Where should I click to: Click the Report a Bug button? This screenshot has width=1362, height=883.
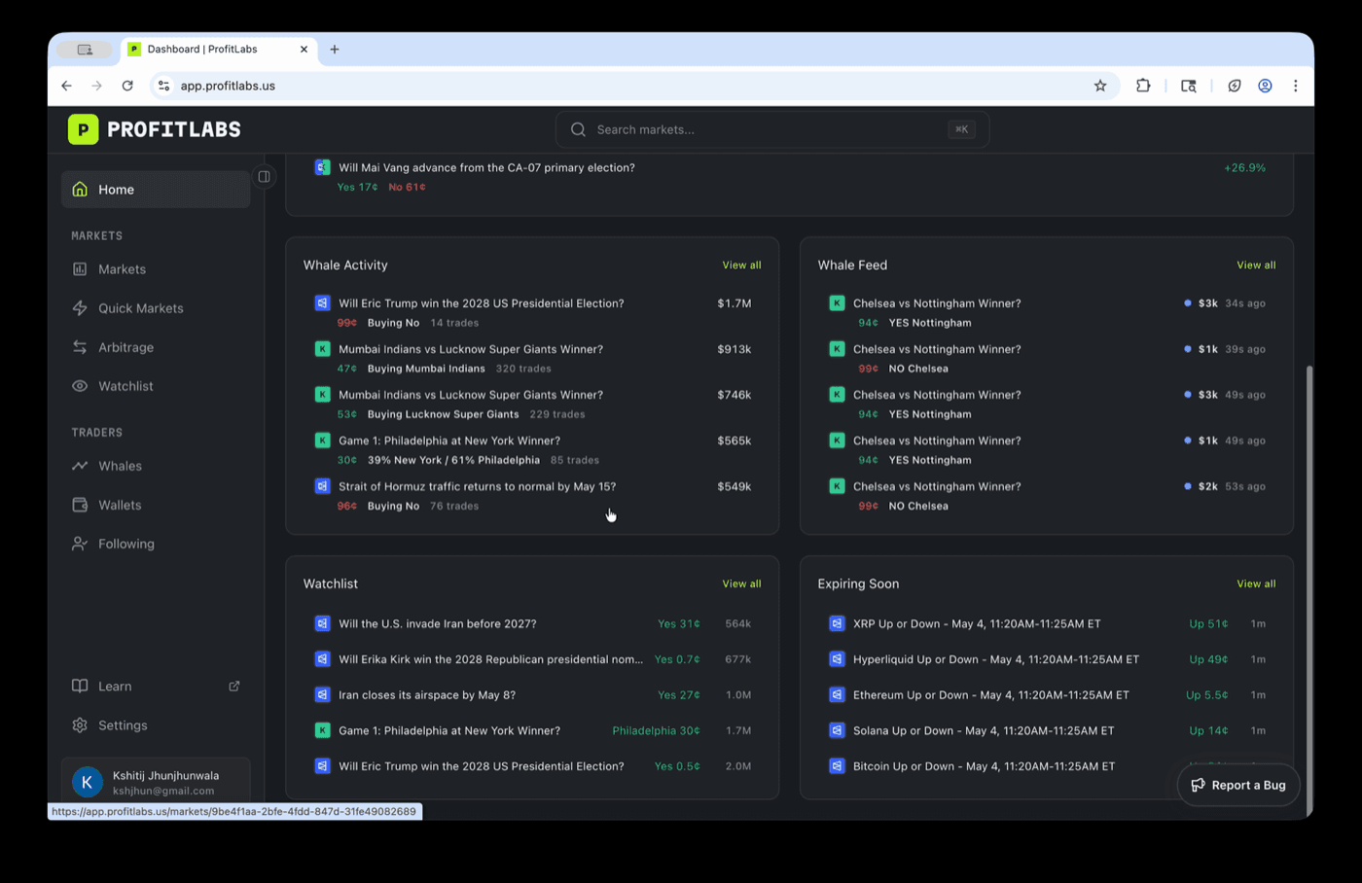pyautogui.click(x=1238, y=785)
